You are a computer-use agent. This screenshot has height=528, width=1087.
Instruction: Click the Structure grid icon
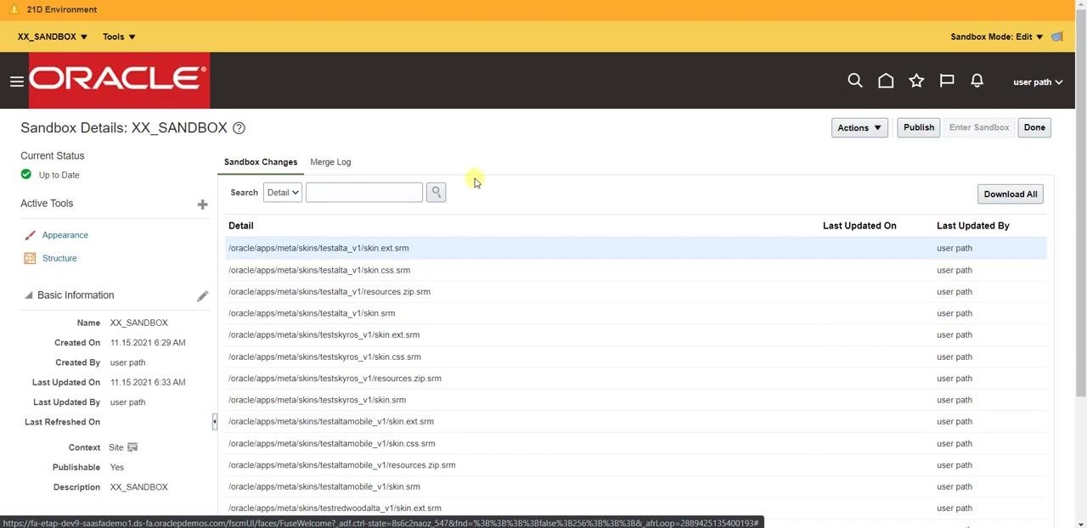click(x=30, y=258)
